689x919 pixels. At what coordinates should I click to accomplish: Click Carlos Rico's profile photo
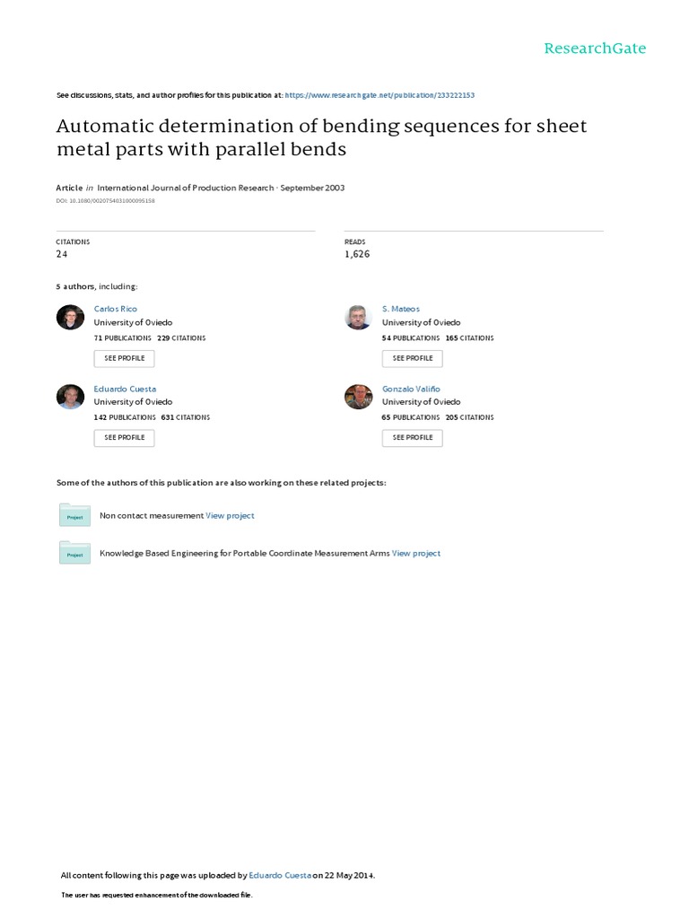(x=70, y=318)
